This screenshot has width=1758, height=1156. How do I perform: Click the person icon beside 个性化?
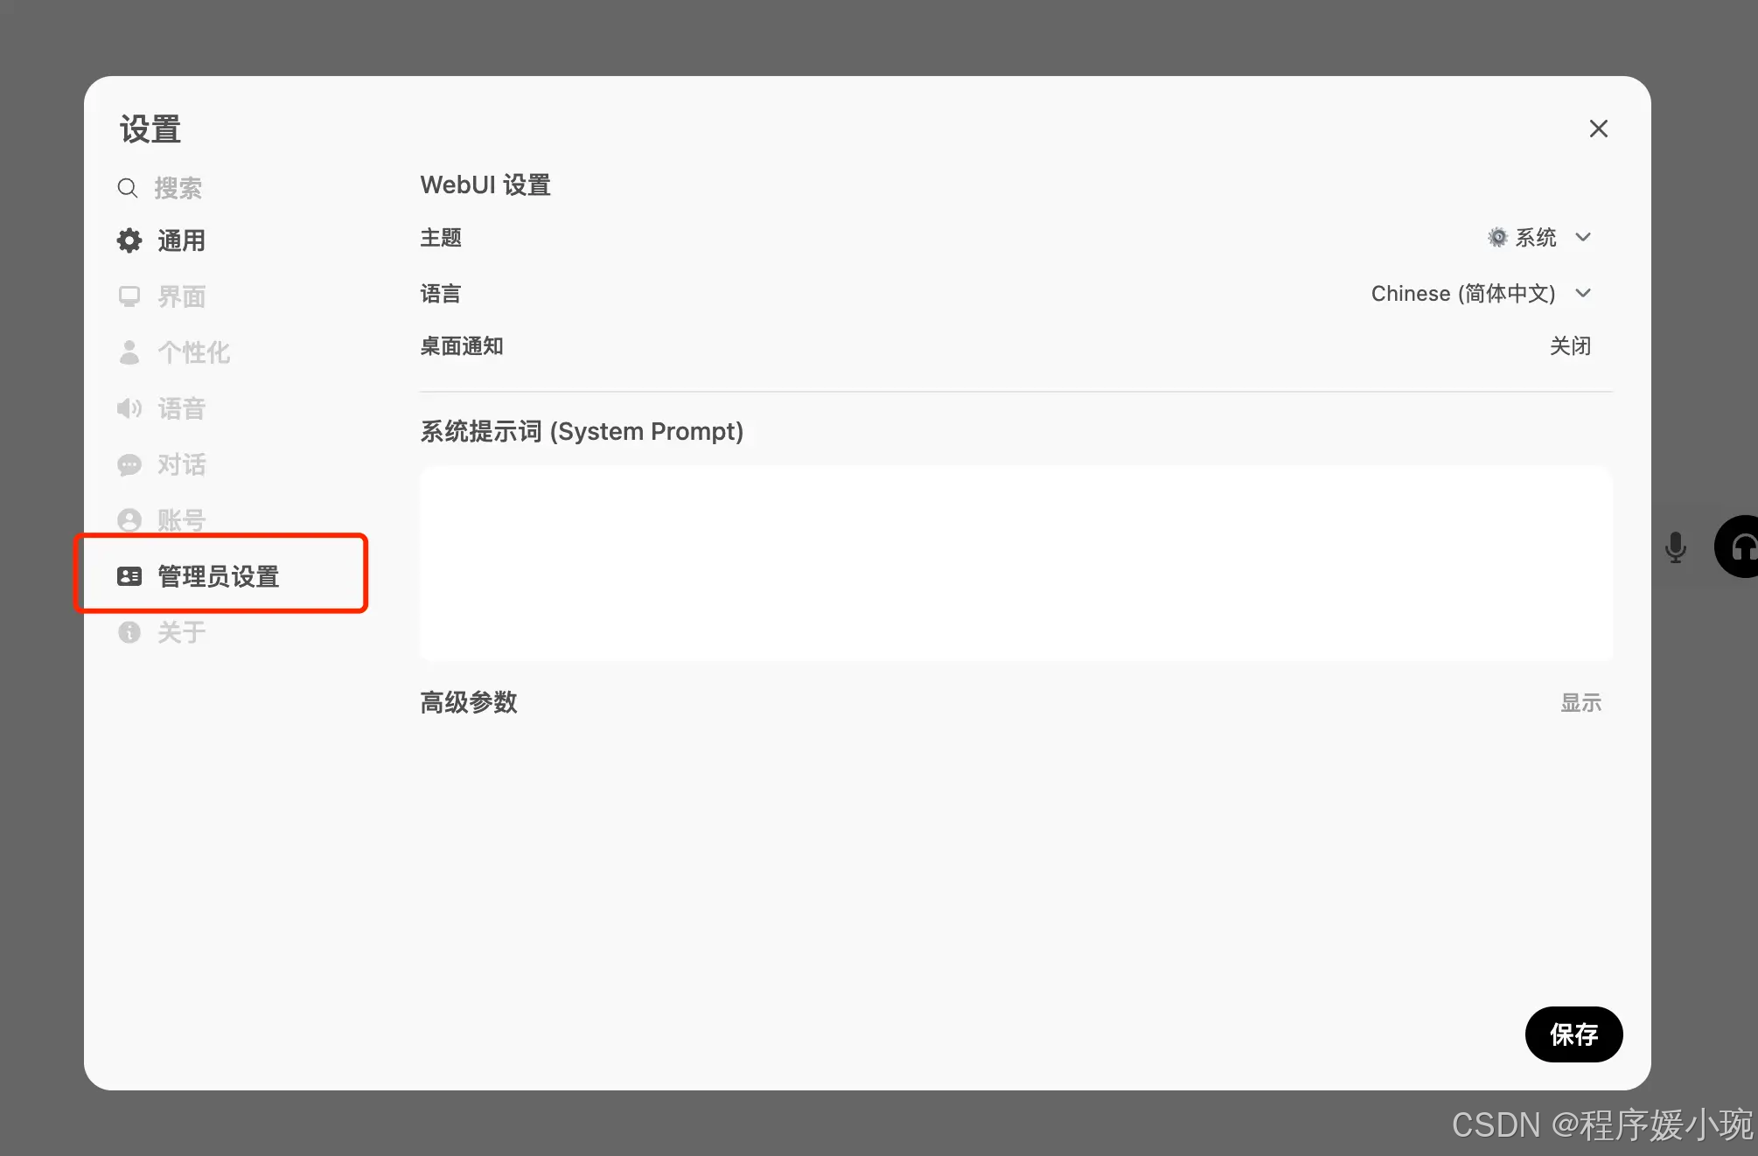[129, 352]
